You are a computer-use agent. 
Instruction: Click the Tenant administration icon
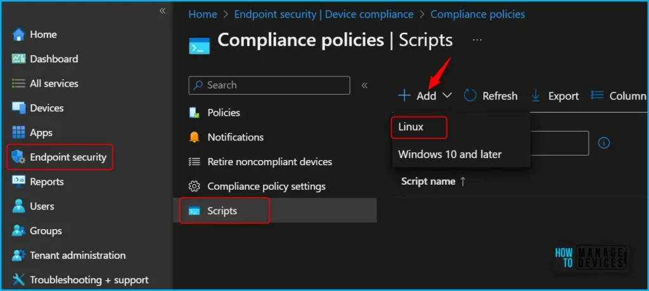(x=18, y=255)
